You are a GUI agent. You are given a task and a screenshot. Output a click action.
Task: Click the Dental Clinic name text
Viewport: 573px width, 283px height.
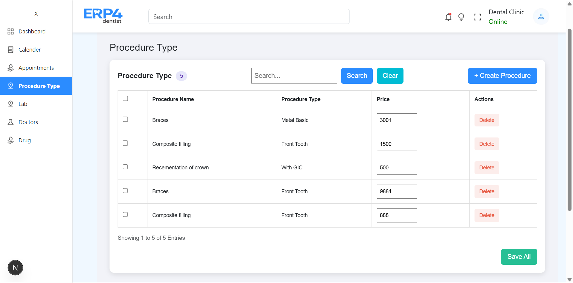pos(506,12)
